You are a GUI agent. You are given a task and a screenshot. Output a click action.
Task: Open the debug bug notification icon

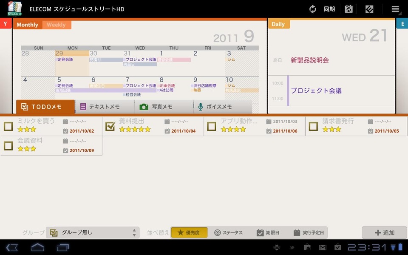(x=277, y=247)
